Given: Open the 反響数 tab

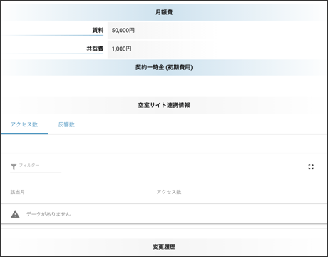Looking at the screenshot, I should click(66, 124).
